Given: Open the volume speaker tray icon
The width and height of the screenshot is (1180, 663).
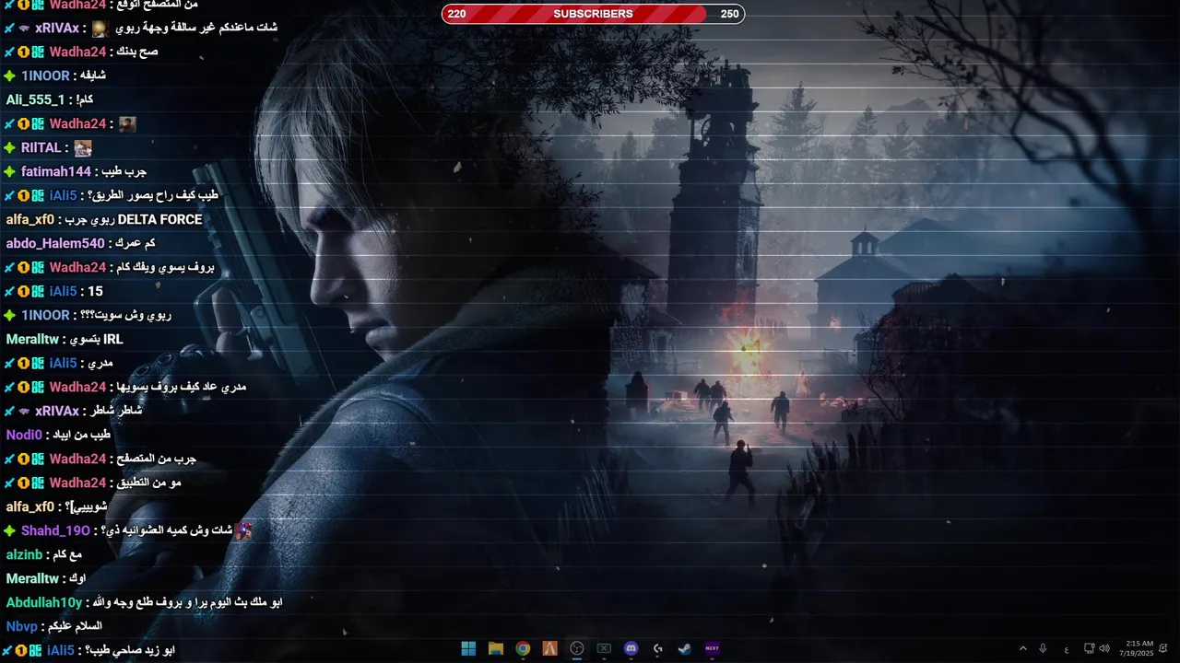Looking at the screenshot, I should pyautogui.click(x=1104, y=649).
